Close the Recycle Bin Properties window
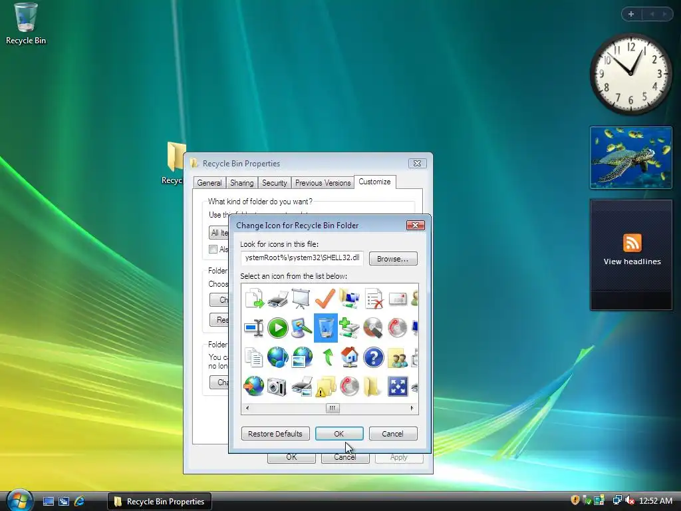The width and height of the screenshot is (681, 511). (x=418, y=164)
